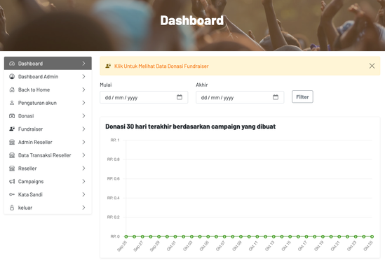Click the Kata Sandi chevron arrow
The image size is (385, 265).
coord(83,194)
